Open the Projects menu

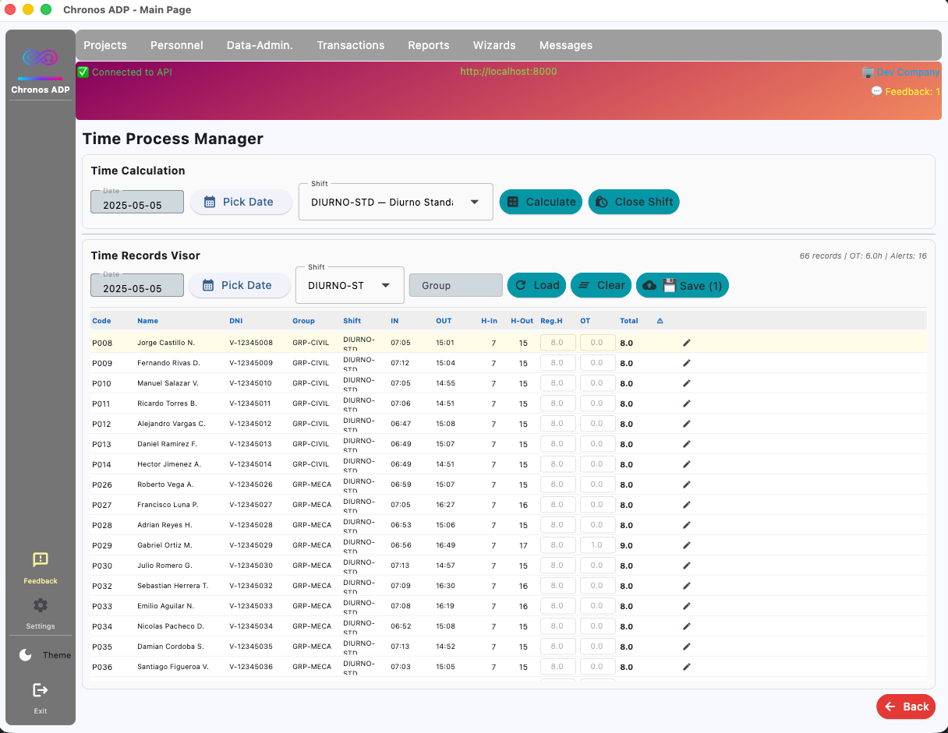[105, 45]
